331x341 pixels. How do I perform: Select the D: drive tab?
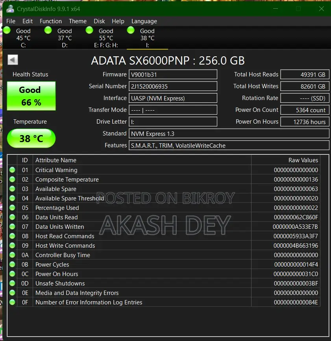click(x=65, y=38)
